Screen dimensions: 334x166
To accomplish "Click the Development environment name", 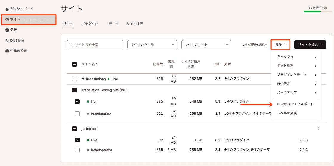I will pyautogui.click(x=101, y=150).
